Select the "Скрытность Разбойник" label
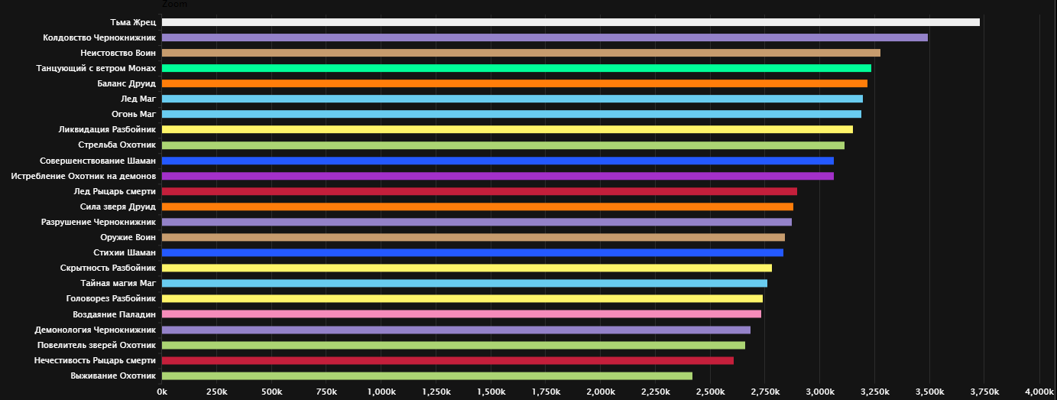Viewport: 1057px width, 400px height. tap(109, 268)
